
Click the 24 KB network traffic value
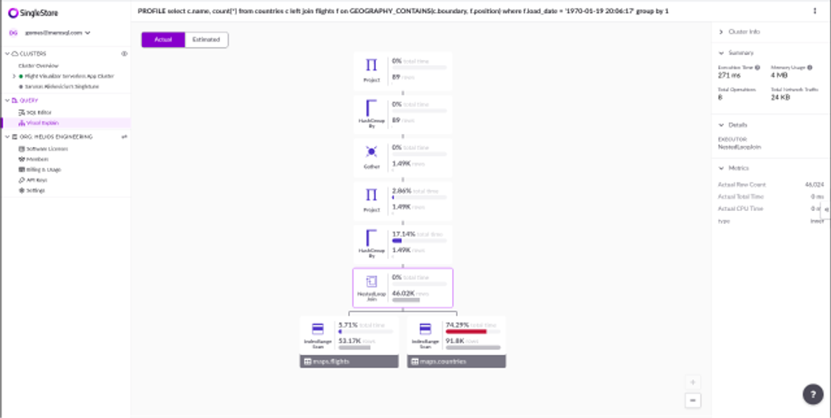780,98
